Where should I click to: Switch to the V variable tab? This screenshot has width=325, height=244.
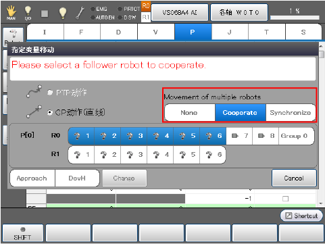tap(156, 32)
